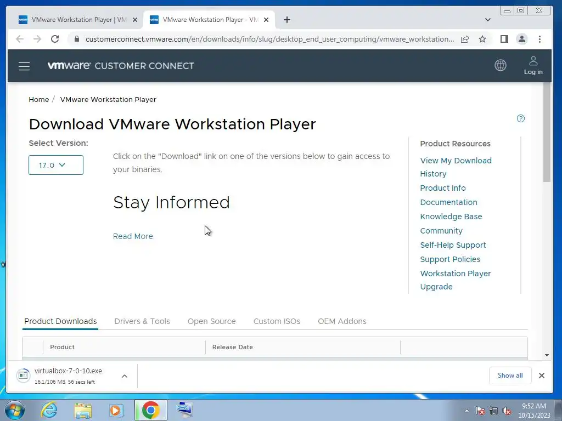Open the Windows Start button
Screen dimensions: 562x421
point(15,410)
